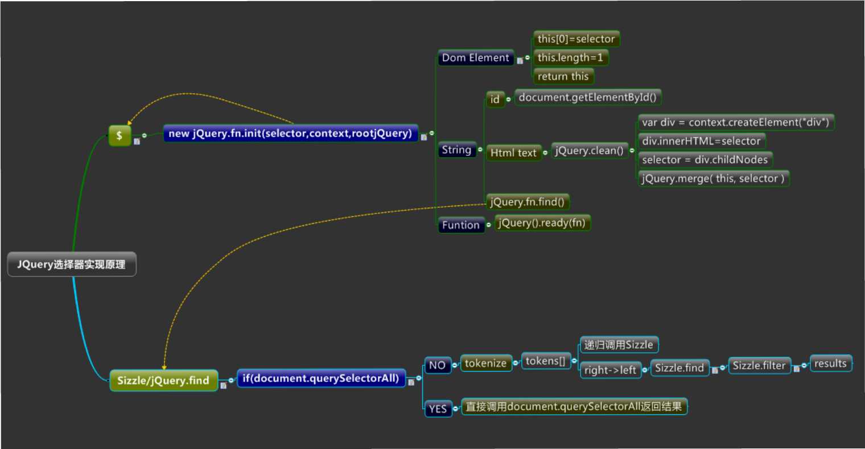Viewport: 865px width, 449px height.
Task: Select the YES branch node
Action: point(438,409)
